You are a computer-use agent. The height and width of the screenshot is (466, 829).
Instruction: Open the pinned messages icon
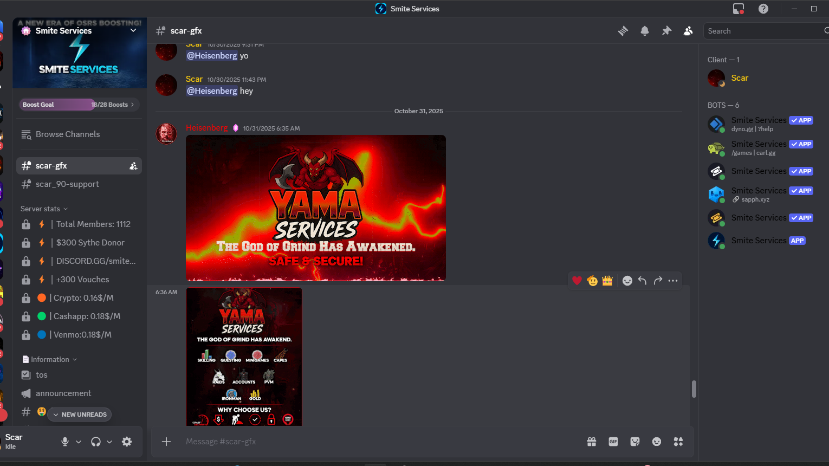666,31
